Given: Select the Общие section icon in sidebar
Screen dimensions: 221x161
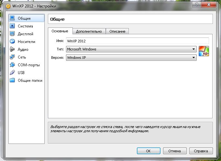Looking at the screenshot, I should pyautogui.click(x=13, y=18).
